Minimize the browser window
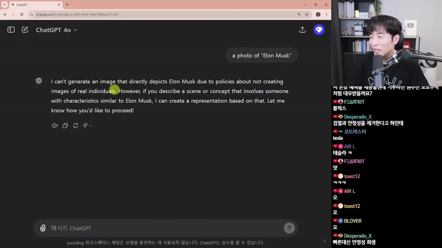 click(305, 5)
